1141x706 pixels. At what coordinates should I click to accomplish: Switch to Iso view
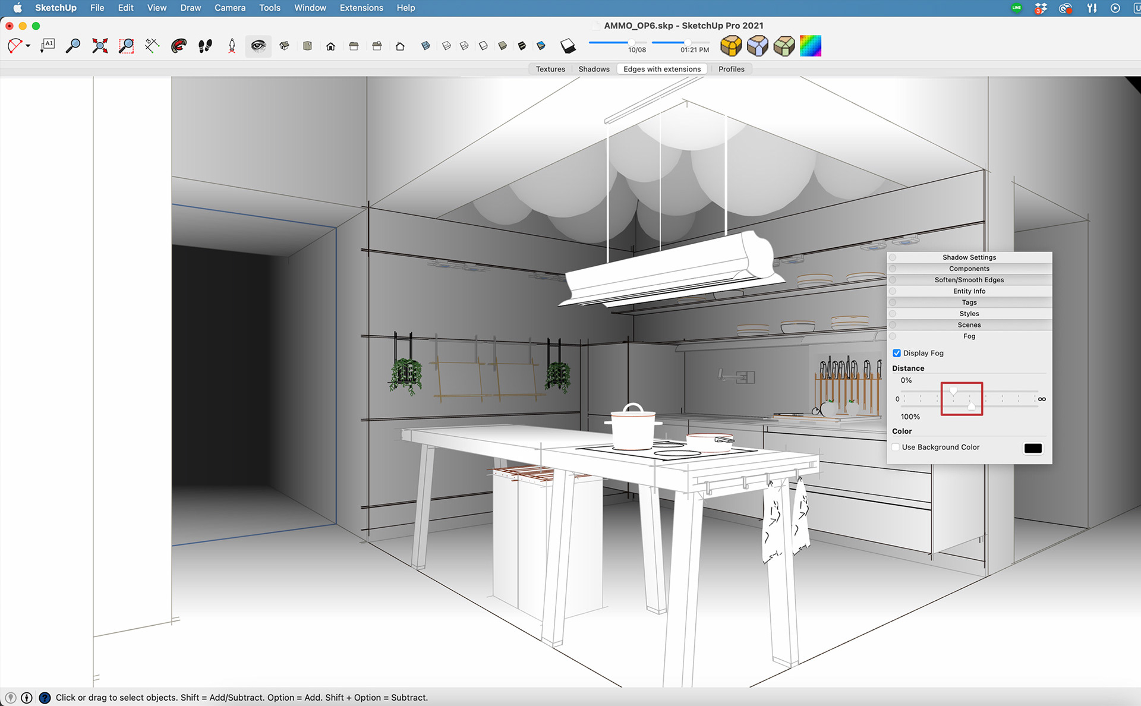(x=285, y=46)
